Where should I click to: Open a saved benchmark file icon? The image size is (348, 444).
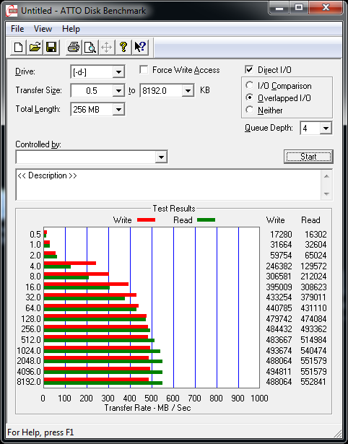pos(35,47)
